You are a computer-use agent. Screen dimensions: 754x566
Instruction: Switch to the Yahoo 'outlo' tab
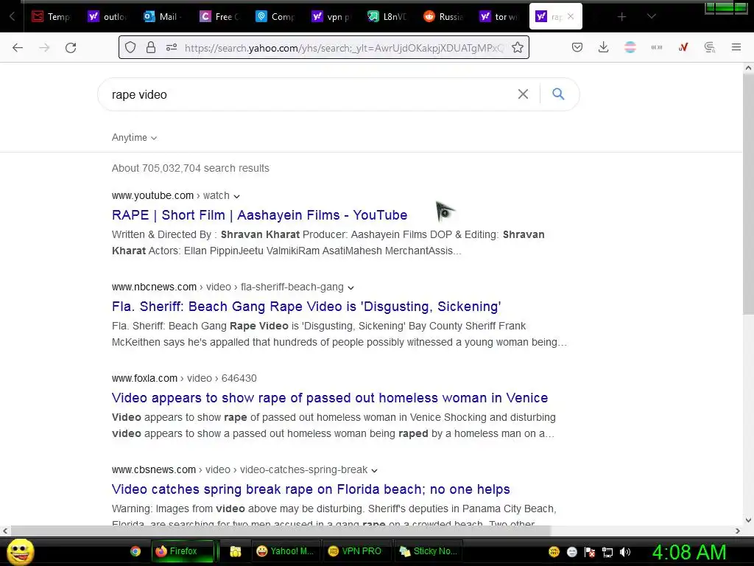(108, 16)
